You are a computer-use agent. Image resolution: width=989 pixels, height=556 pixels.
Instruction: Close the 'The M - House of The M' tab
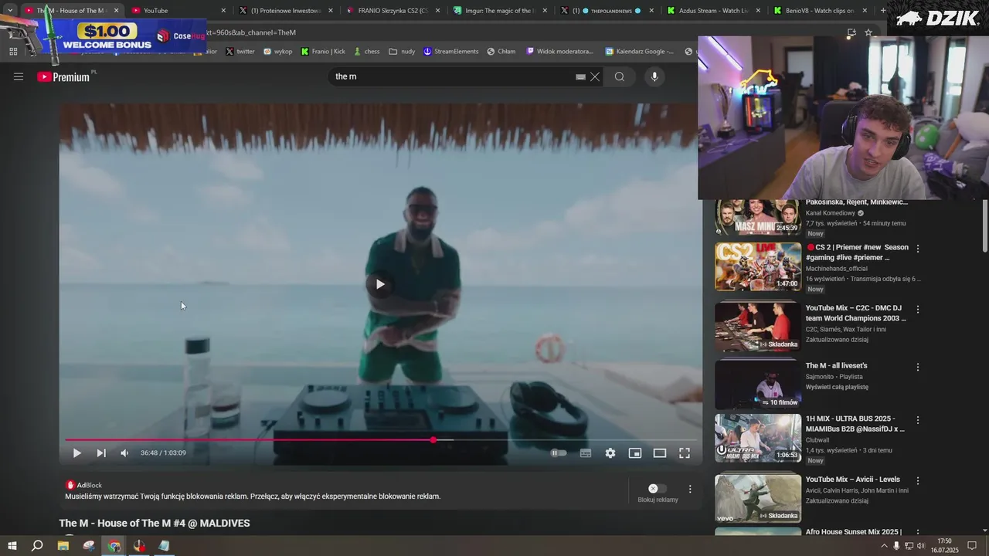point(117,11)
